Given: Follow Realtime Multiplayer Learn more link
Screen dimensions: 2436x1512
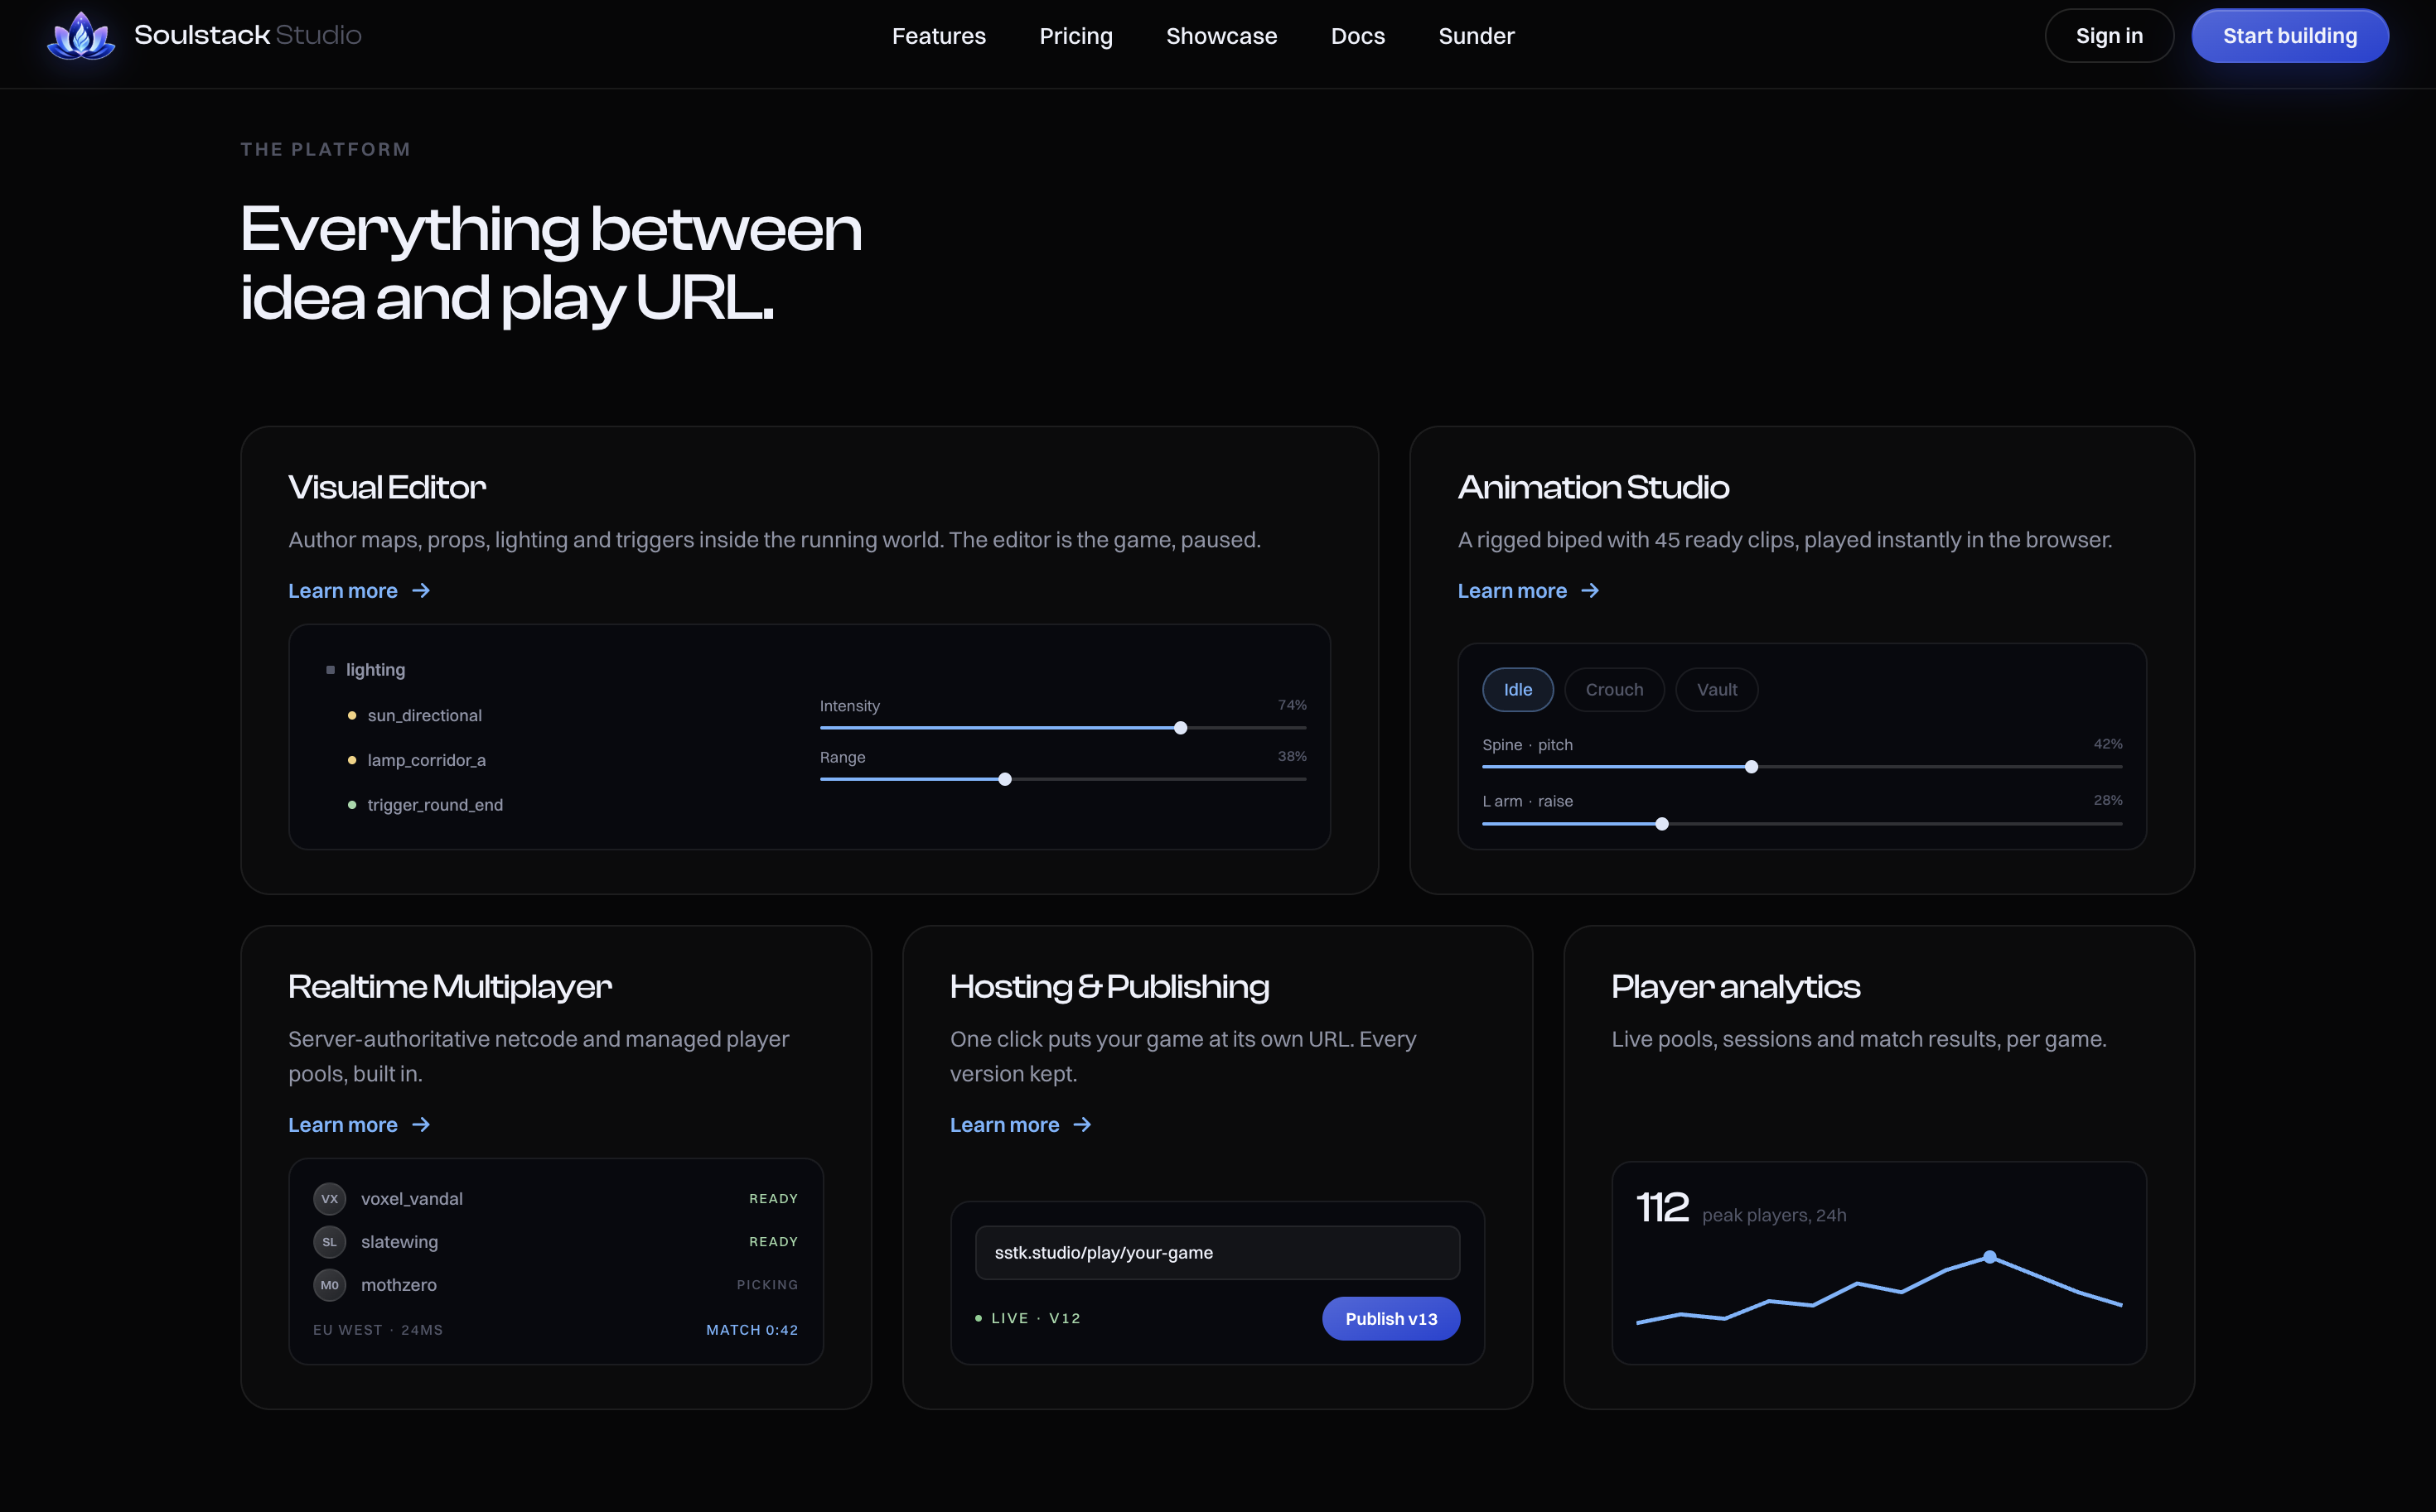Looking at the screenshot, I should point(359,1125).
